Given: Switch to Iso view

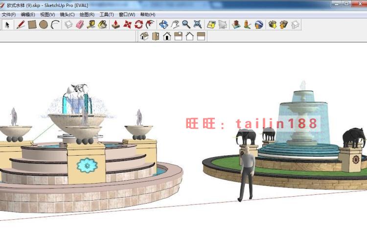Looking at the screenshot, I should click(x=144, y=36).
